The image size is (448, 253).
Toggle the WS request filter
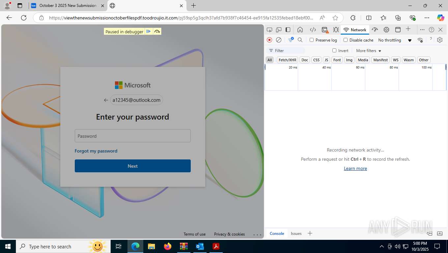point(396,60)
